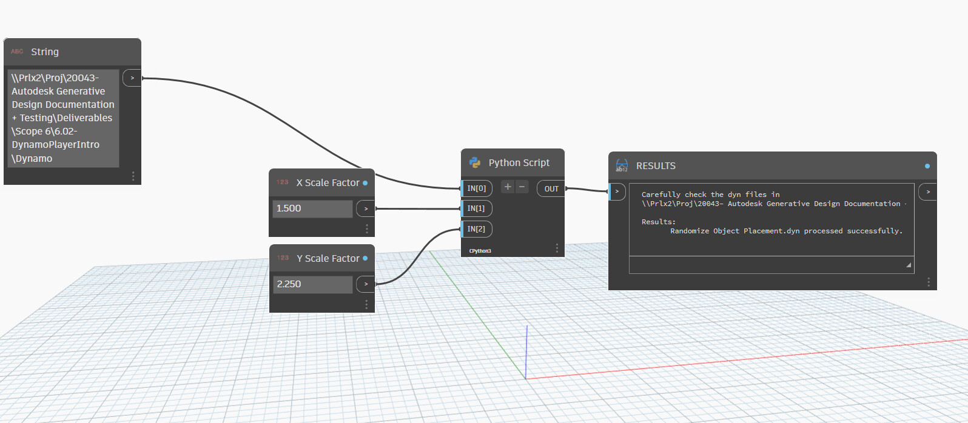Select the IN[1] port on Python Script

coord(477,208)
